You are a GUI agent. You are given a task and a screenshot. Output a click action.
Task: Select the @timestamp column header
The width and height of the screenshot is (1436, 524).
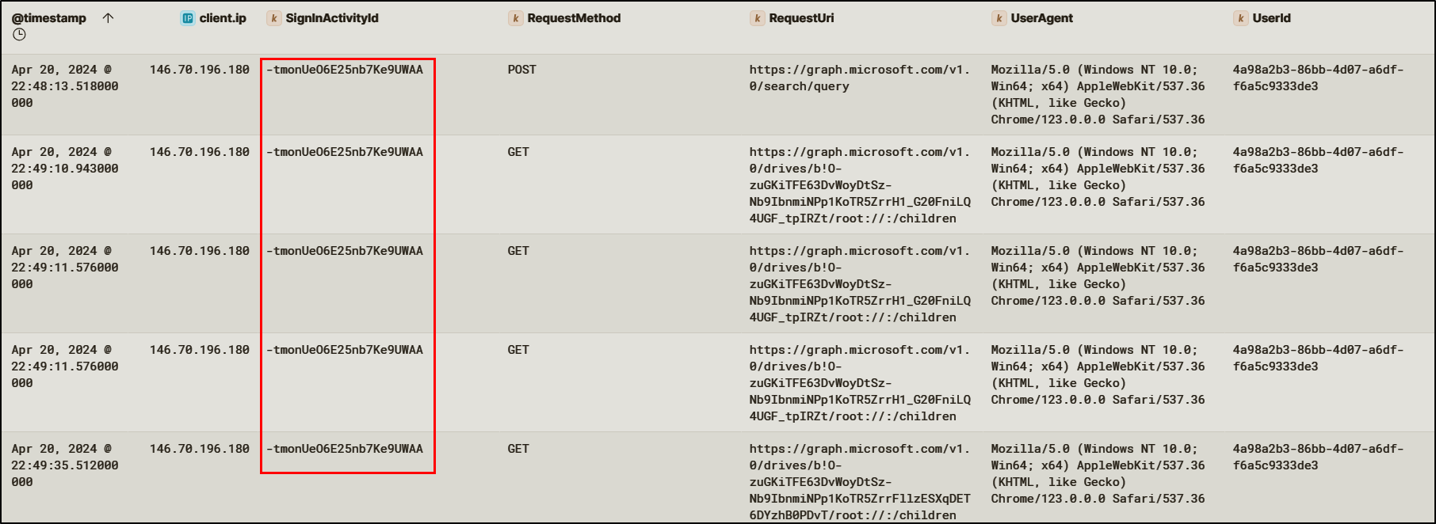point(49,18)
